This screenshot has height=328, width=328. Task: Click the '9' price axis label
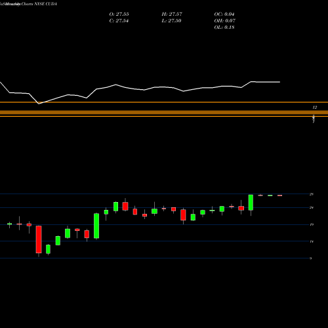click(x=310, y=258)
